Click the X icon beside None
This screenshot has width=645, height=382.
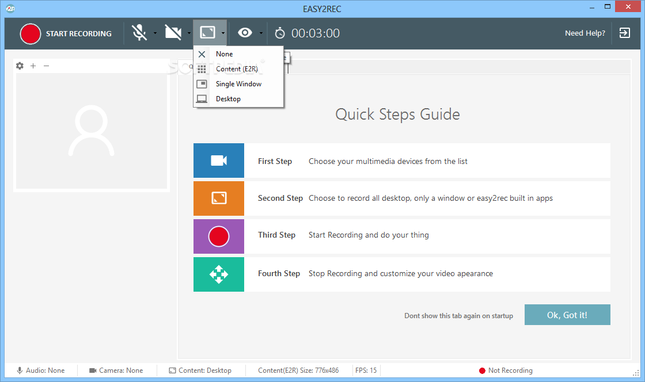(202, 54)
